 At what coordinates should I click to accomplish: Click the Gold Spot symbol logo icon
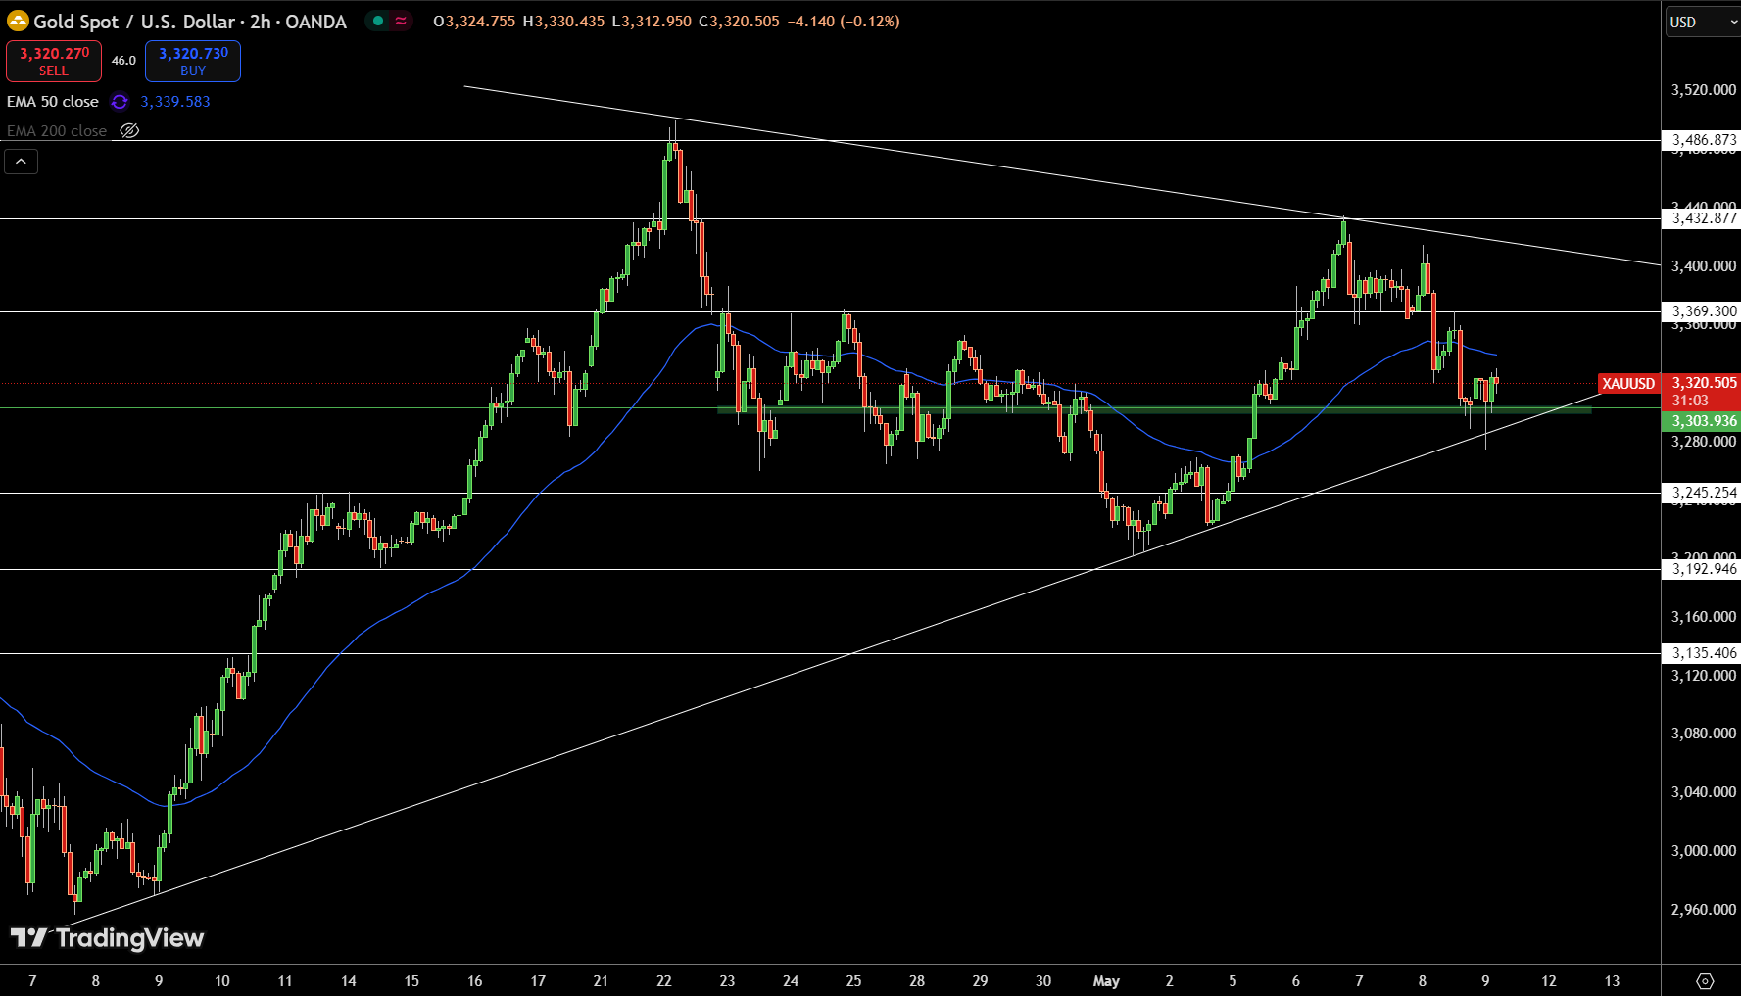pyautogui.click(x=18, y=21)
